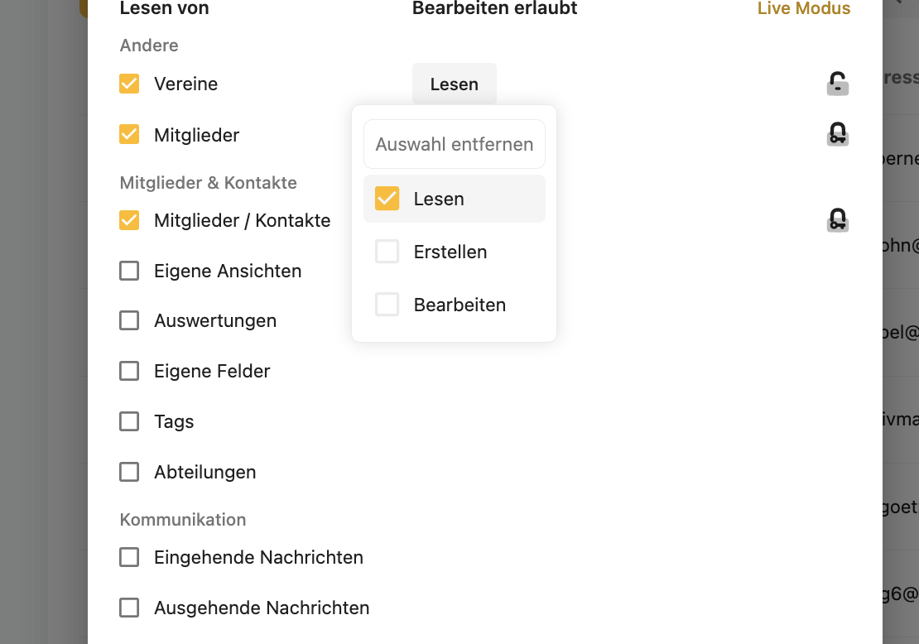Uncheck the Mitglieder checkbox
This screenshot has width=919, height=644.
coord(129,134)
